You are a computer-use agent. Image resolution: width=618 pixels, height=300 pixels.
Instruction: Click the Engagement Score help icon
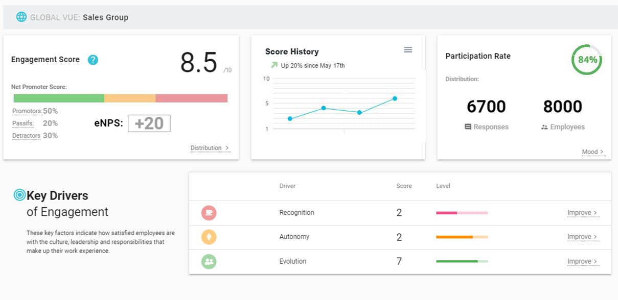point(93,60)
